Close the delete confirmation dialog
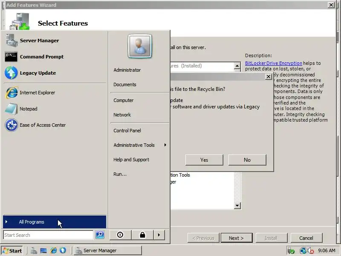Viewport: 341px width, 256px height. (269, 77)
